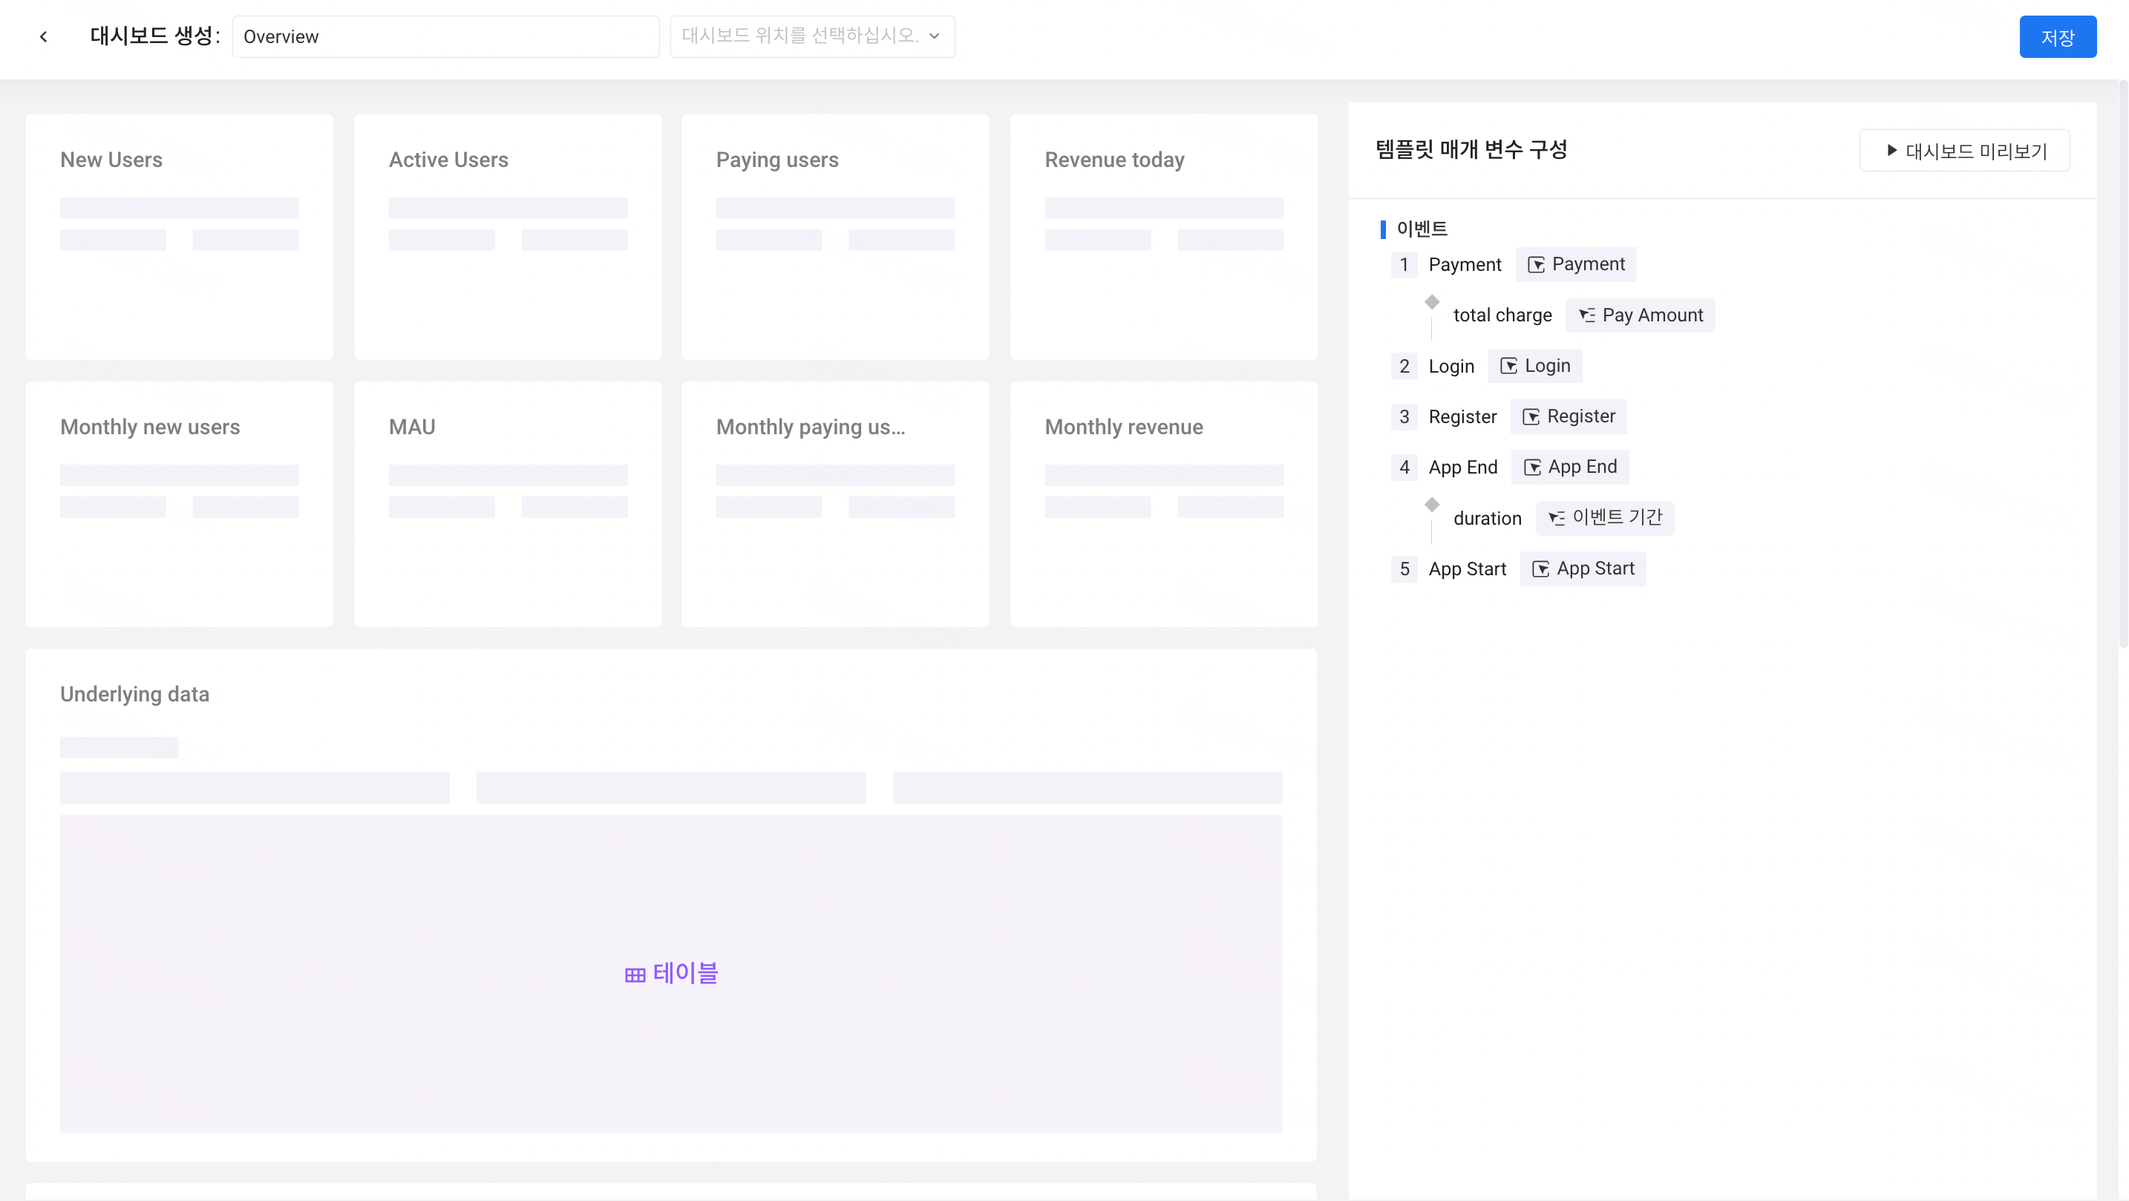Open the App Start event selector
Image resolution: width=2129 pixels, height=1201 pixels.
(1582, 569)
